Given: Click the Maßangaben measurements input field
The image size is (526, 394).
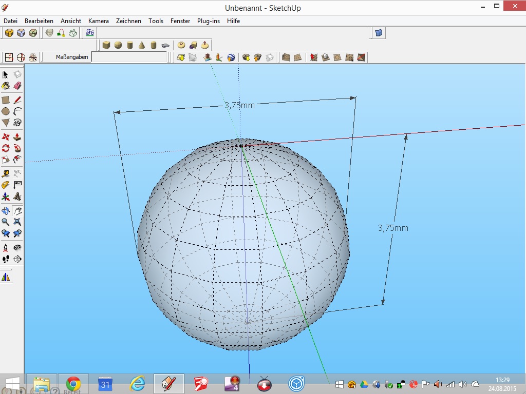Looking at the screenshot, I should (129, 57).
